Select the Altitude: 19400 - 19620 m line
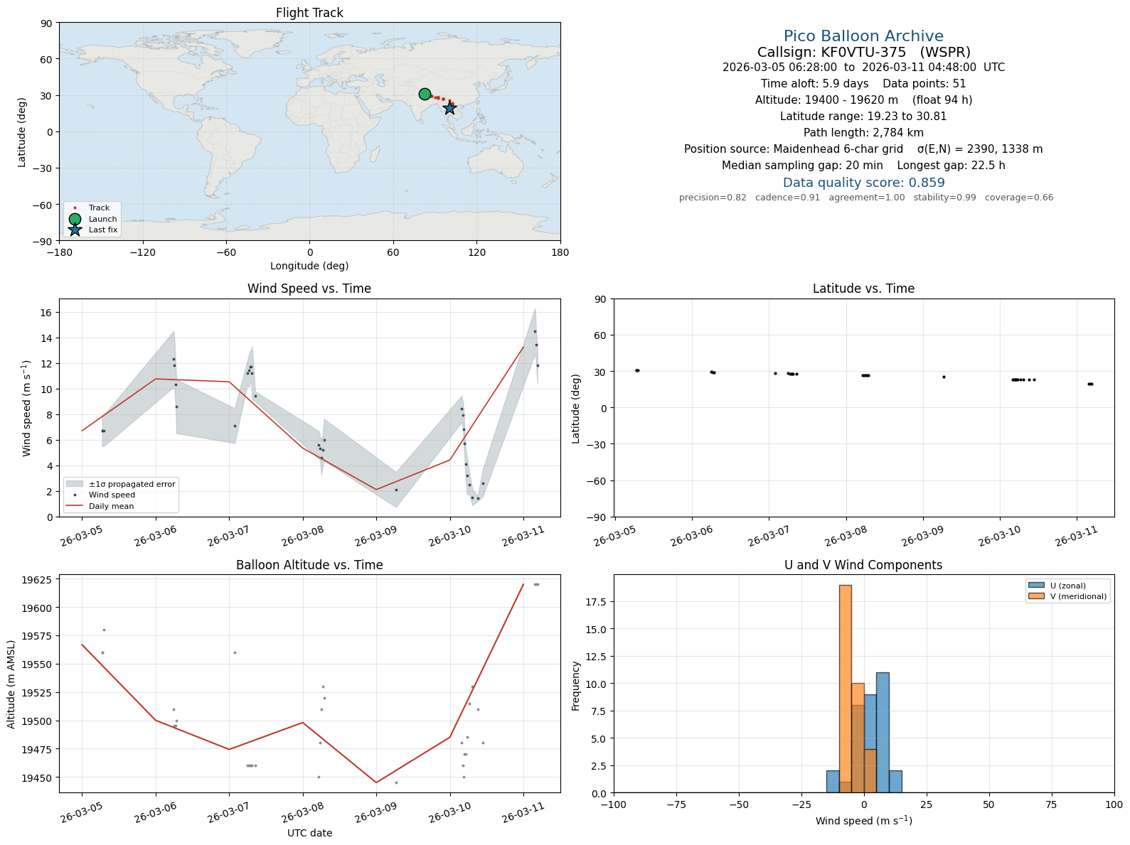 (x=863, y=100)
